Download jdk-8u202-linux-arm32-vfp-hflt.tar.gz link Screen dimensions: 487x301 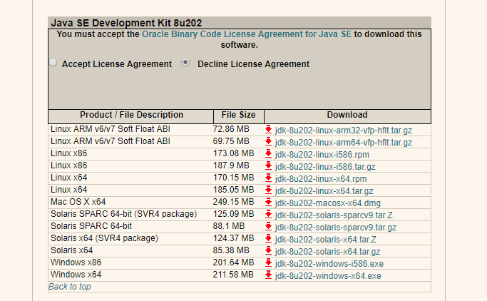(x=343, y=131)
